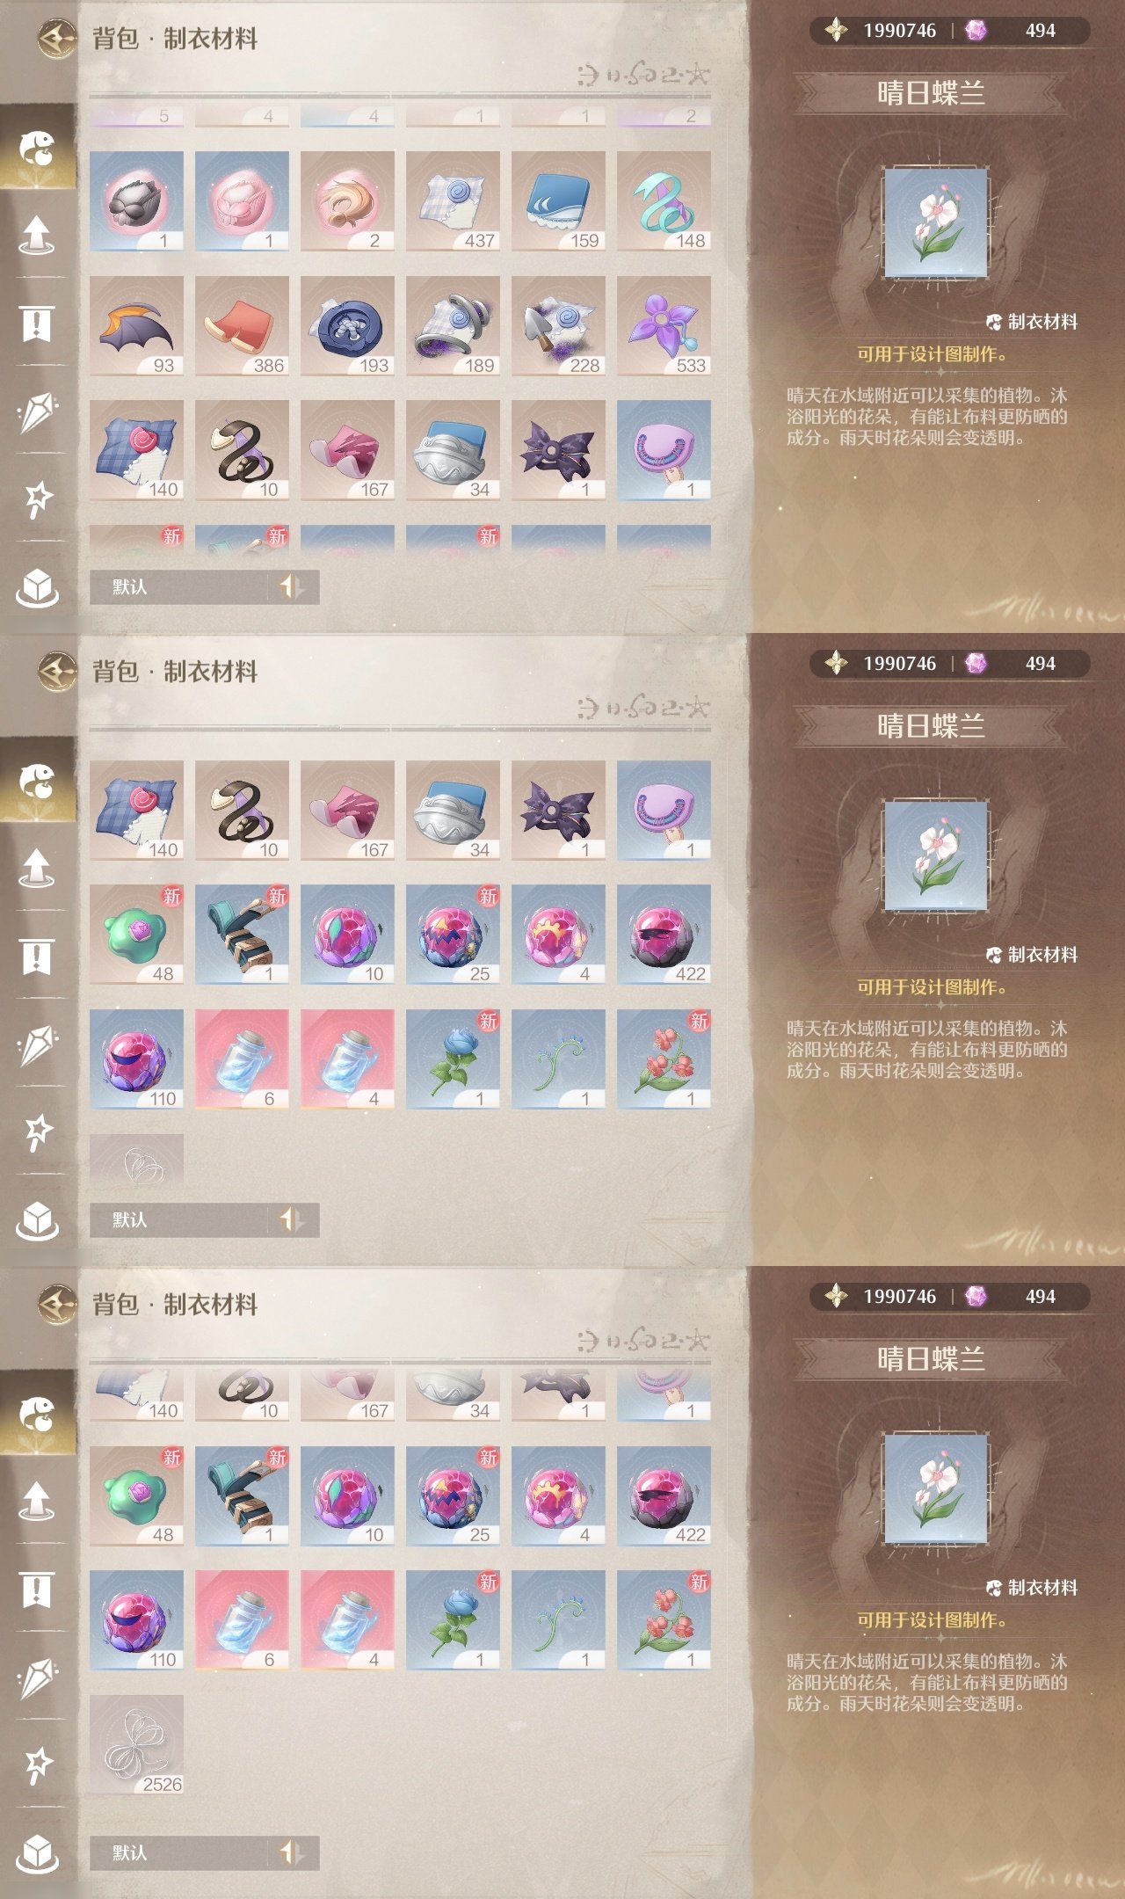Toggle sort order arrow in bottom screenshot
This screenshot has height=1899, width=1125.
(x=293, y=1852)
